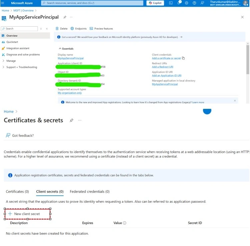Click the Expires column header
This screenshot has height=246, width=250.
(x=88, y=223)
